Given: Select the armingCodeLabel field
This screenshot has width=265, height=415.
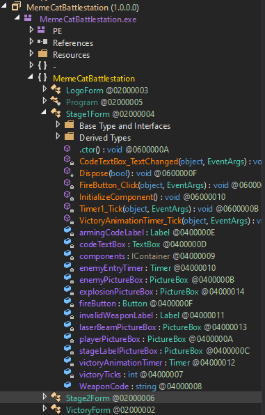Looking at the screenshot, I should click(x=147, y=233).
